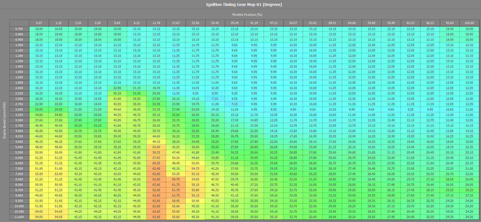Select the 22.55 cell in row 4.000
Viewport: 481px width, 222px height.
click(254, 131)
